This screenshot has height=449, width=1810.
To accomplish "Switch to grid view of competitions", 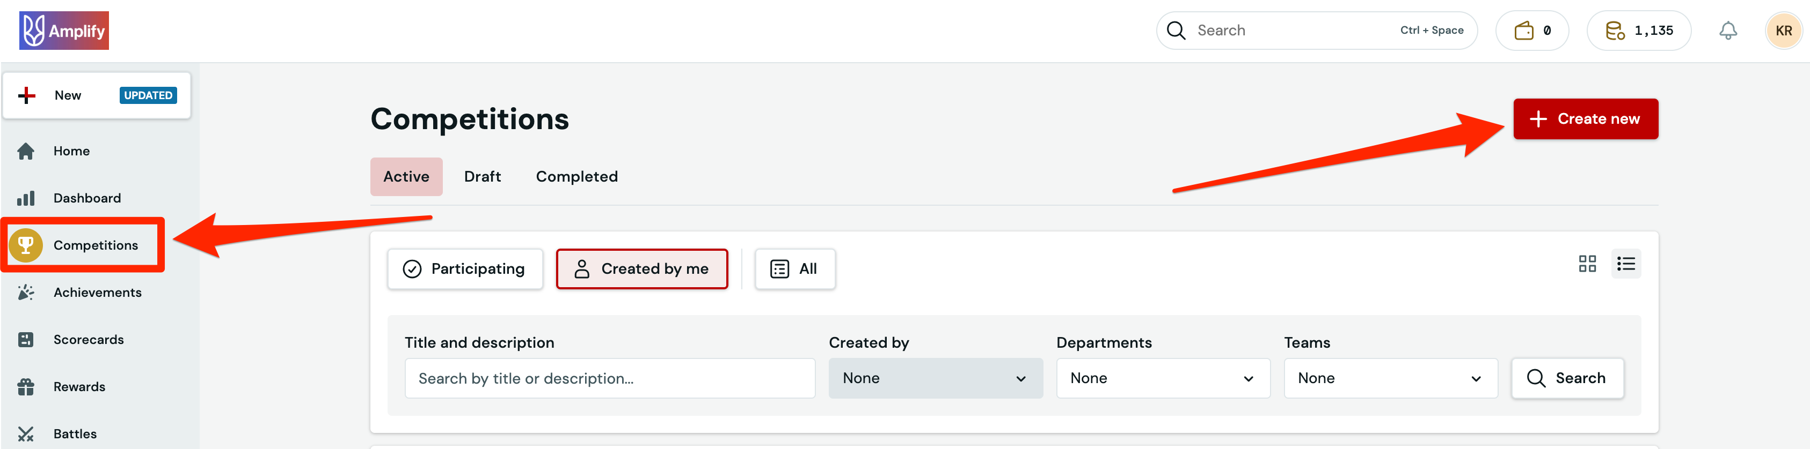I will coord(1587,263).
